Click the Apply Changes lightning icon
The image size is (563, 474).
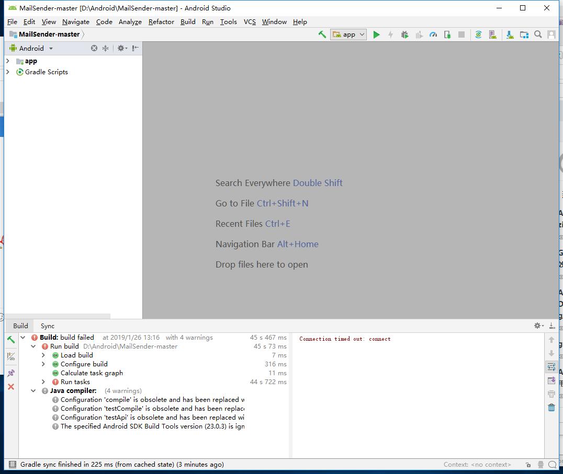[x=391, y=34]
